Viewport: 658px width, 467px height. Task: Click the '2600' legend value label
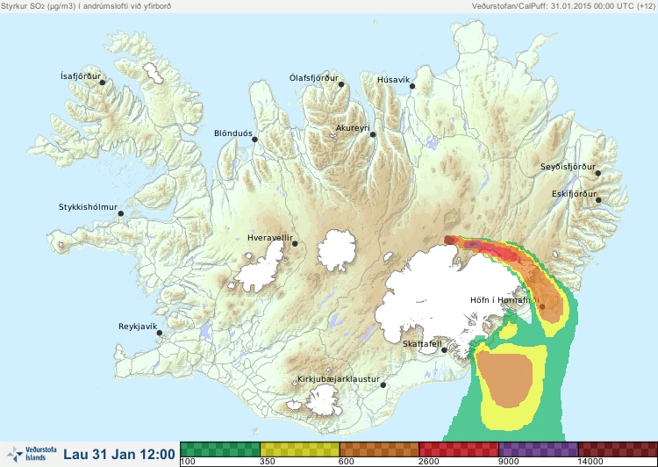[x=429, y=462]
